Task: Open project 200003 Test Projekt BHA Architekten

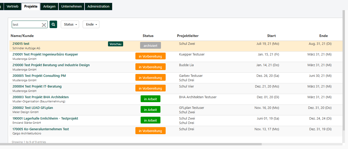Action: [40, 97]
